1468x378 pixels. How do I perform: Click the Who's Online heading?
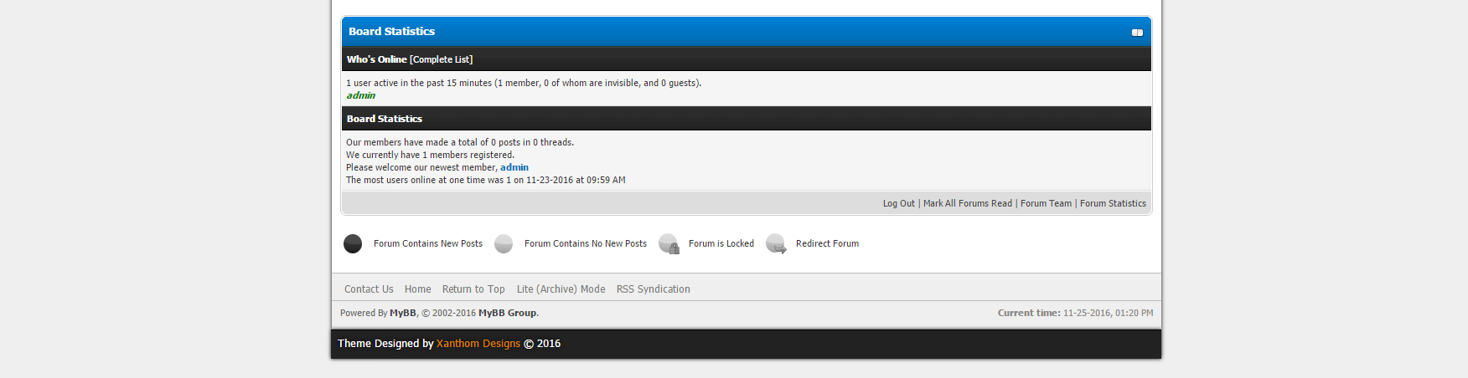(377, 59)
